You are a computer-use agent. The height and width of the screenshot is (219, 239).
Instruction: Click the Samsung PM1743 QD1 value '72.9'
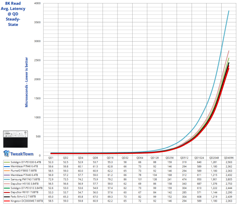[51, 180]
